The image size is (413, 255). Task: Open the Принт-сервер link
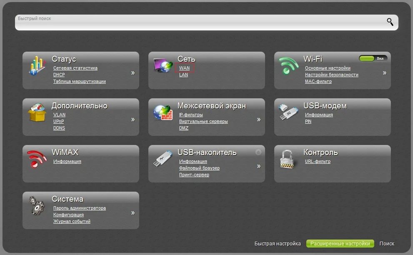click(x=194, y=175)
